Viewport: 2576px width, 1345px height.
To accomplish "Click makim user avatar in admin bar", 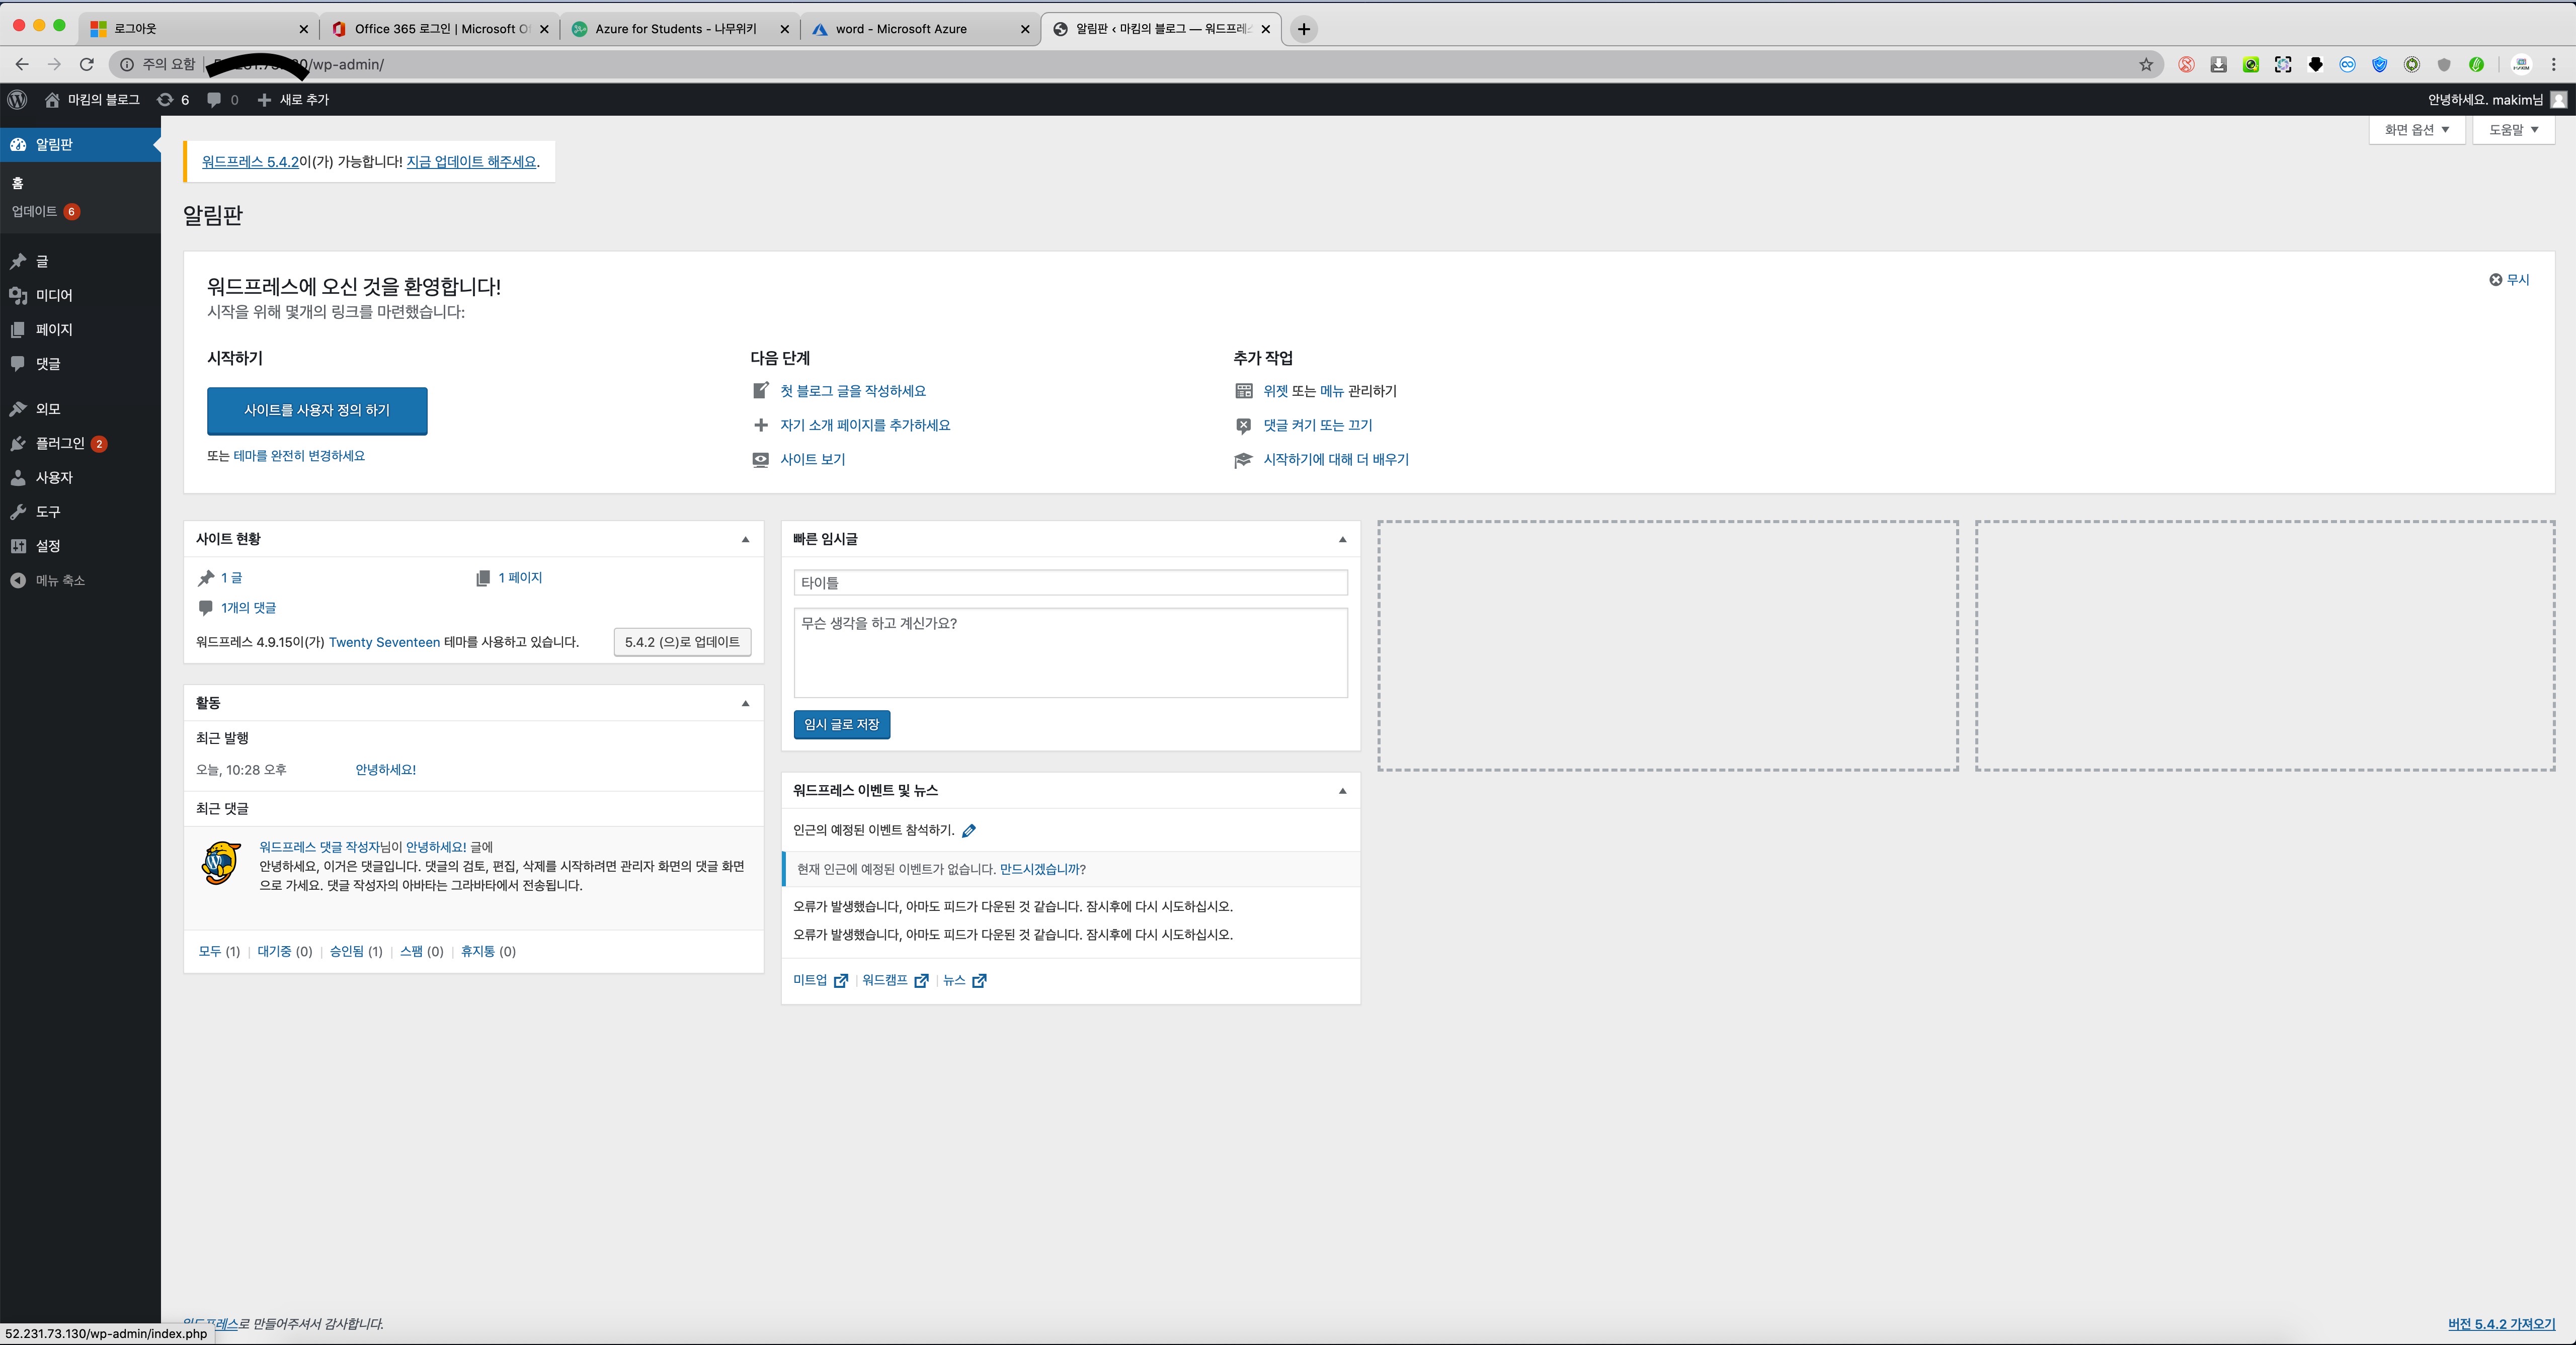I will point(2558,99).
